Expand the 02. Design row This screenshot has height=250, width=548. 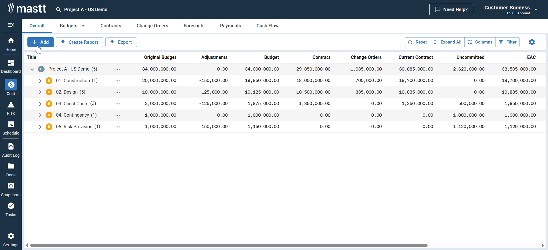click(40, 92)
